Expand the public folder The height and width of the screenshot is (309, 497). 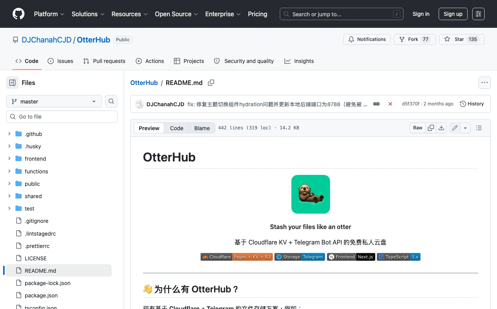pyautogui.click(x=10, y=183)
